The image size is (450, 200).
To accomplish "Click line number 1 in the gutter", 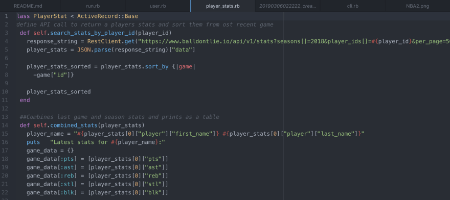I will (x=6, y=16).
